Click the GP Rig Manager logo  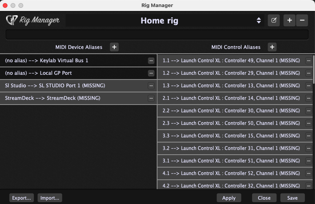pos(33,20)
